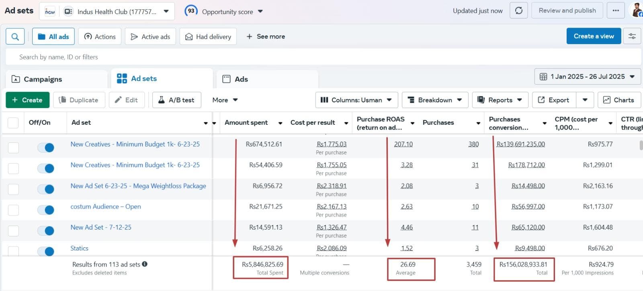Image resolution: width=643 pixels, height=291 pixels.
Task: Open the Cost per result column dropdown arrow
Action: (x=346, y=123)
